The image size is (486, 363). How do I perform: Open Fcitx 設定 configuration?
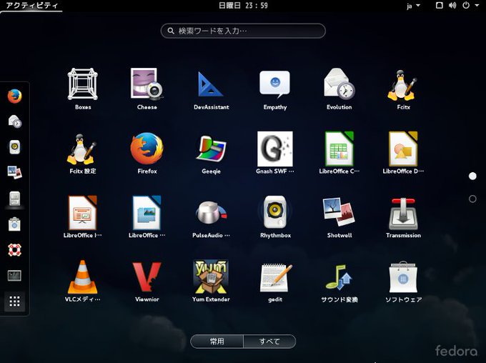83,153
